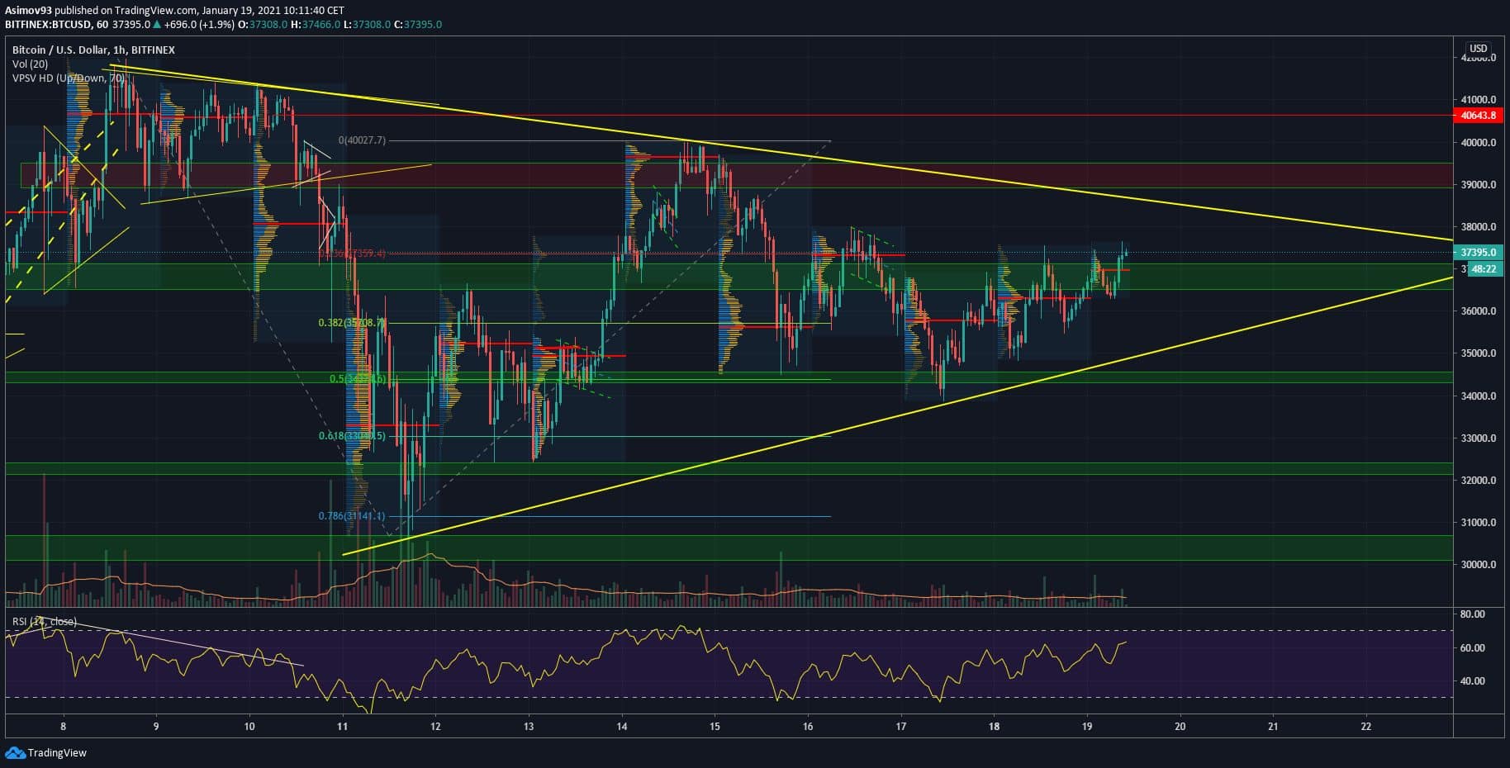Select the 0.786 Fibonacci level label
Image resolution: width=1510 pixels, height=768 pixels.
352,516
